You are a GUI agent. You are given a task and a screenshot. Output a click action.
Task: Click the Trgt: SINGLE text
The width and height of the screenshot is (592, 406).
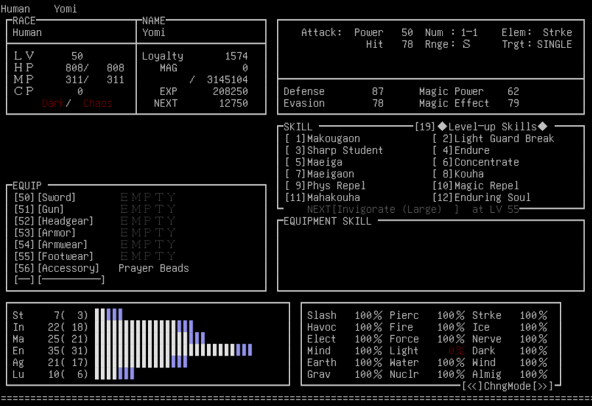(x=537, y=44)
